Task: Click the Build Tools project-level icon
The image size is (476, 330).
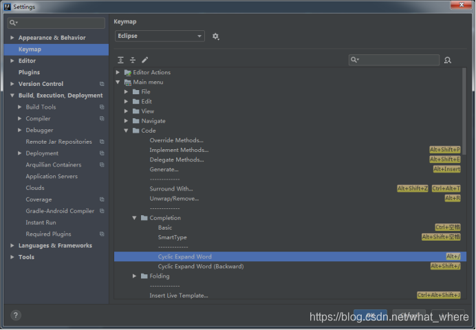Action: pos(102,107)
